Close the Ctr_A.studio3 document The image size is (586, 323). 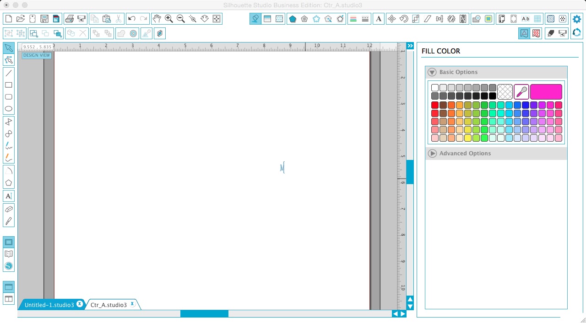(132, 303)
